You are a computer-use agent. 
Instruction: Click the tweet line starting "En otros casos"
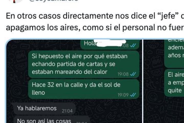pyautogui.click(x=95, y=16)
